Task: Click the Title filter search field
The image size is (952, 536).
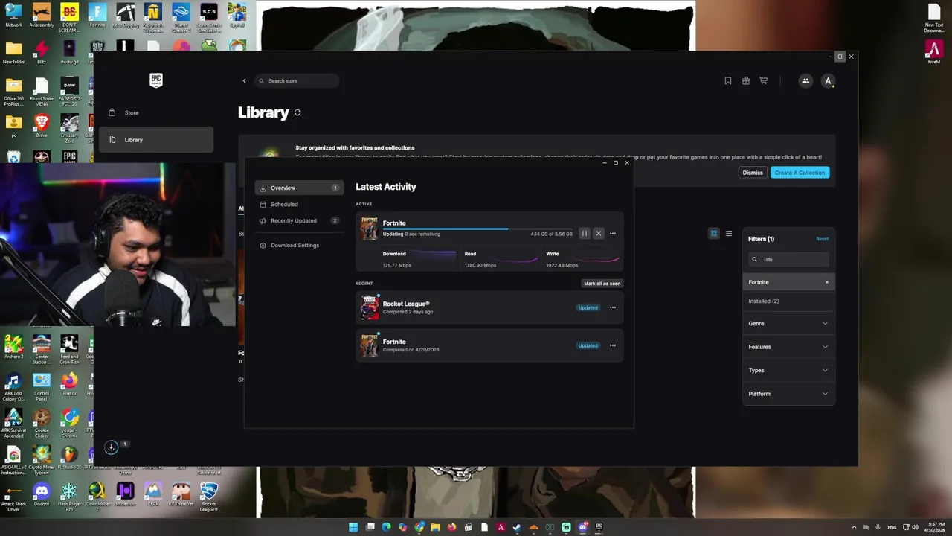Action: pyautogui.click(x=788, y=259)
